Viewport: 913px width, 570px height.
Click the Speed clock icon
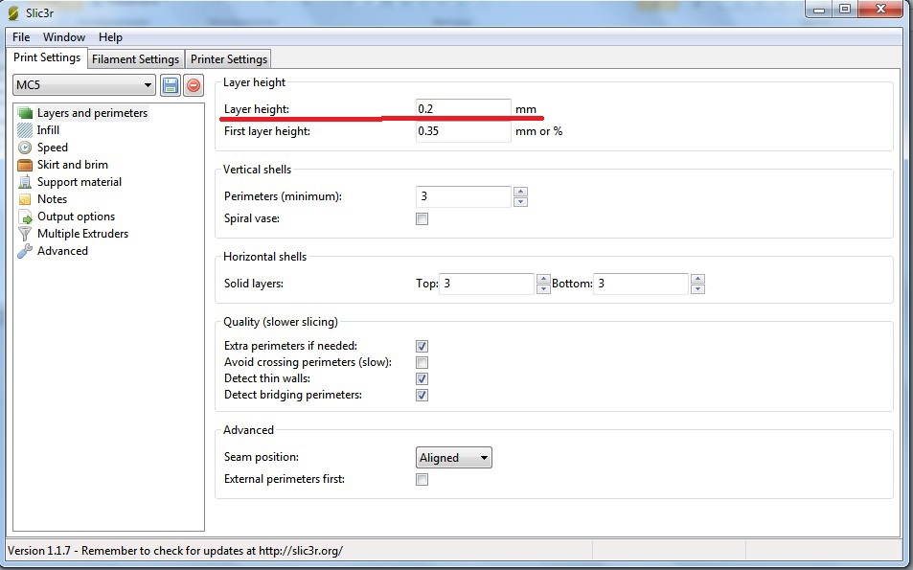click(x=25, y=148)
